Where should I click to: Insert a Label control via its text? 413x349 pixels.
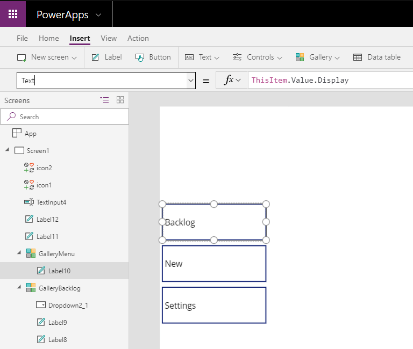pyautogui.click(x=113, y=57)
